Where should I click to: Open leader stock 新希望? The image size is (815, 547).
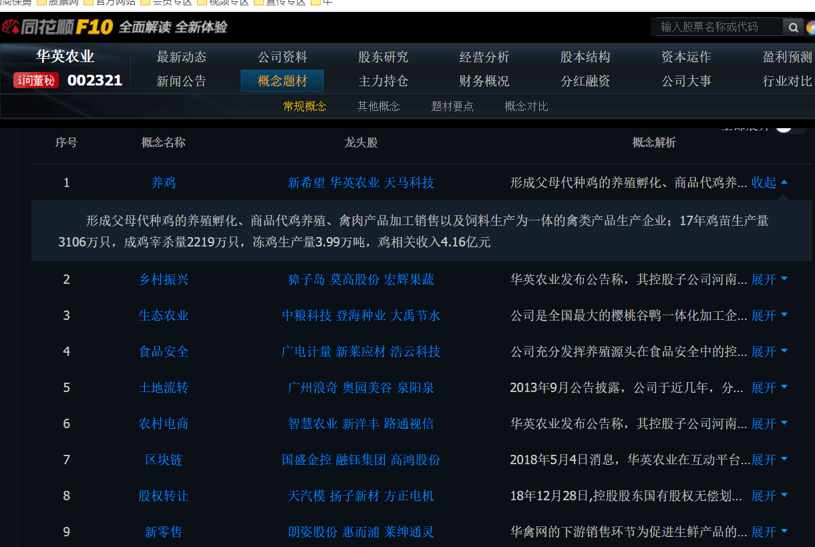[307, 182]
